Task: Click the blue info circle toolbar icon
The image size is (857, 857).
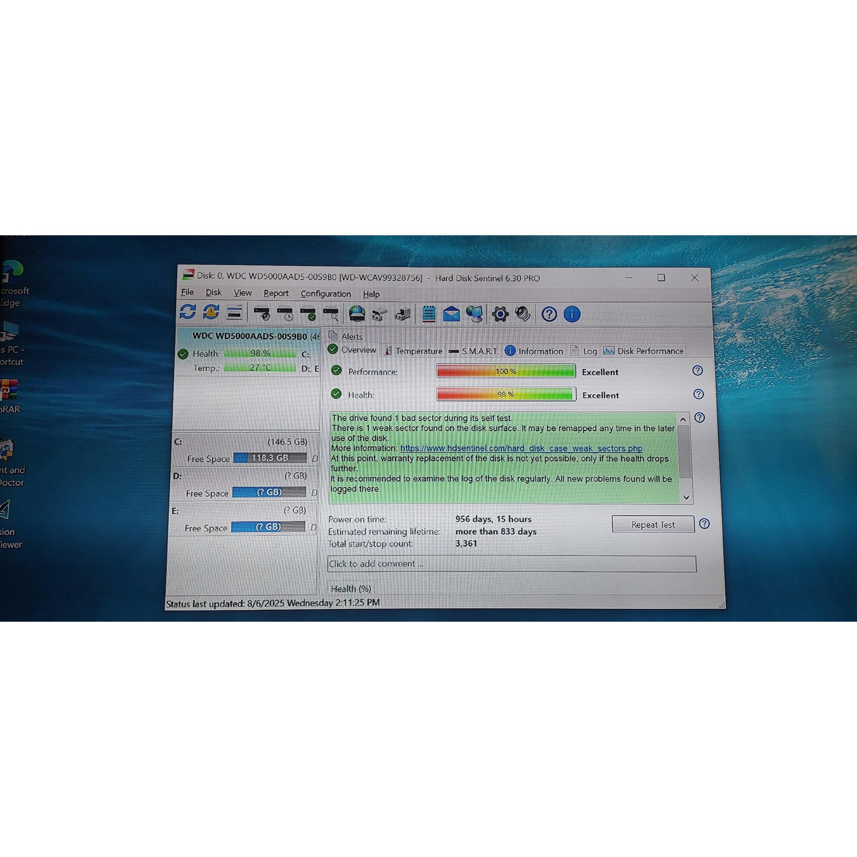Action: pos(572,314)
